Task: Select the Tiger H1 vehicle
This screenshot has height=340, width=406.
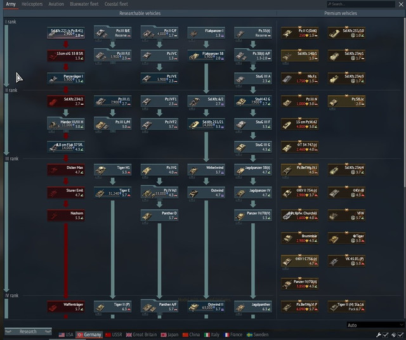Action: click(113, 169)
